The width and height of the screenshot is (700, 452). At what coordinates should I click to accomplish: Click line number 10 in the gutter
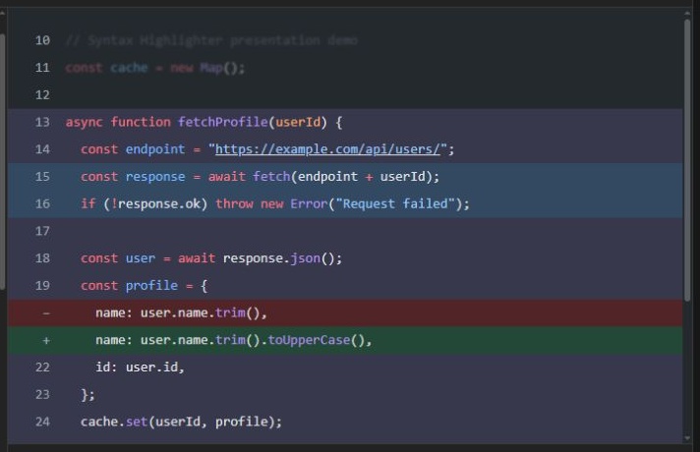(42, 40)
